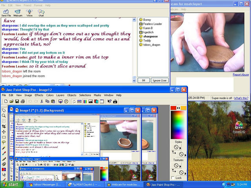Click chat scrollbar down arrow
The image size is (251, 188).
134,81
